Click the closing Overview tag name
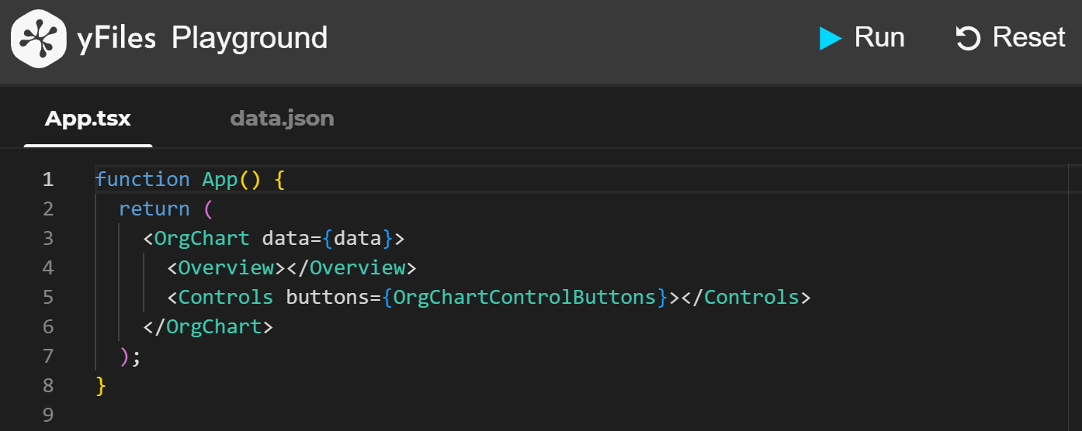This screenshot has width=1082, height=431. coord(363,267)
